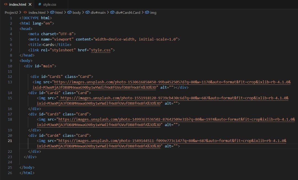The height and width of the screenshot is (180, 298).
Task: Select div#main in the breadcrumb
Action: coord(98,12)
